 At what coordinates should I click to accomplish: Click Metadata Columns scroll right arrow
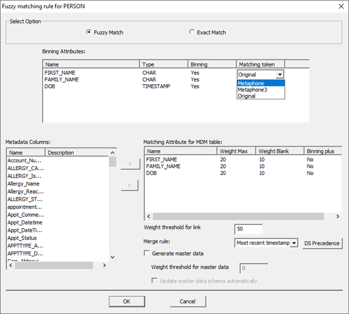tap(104, 265)
